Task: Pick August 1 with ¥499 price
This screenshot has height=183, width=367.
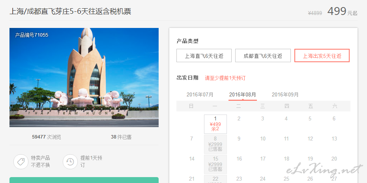Action: point(215,124)
